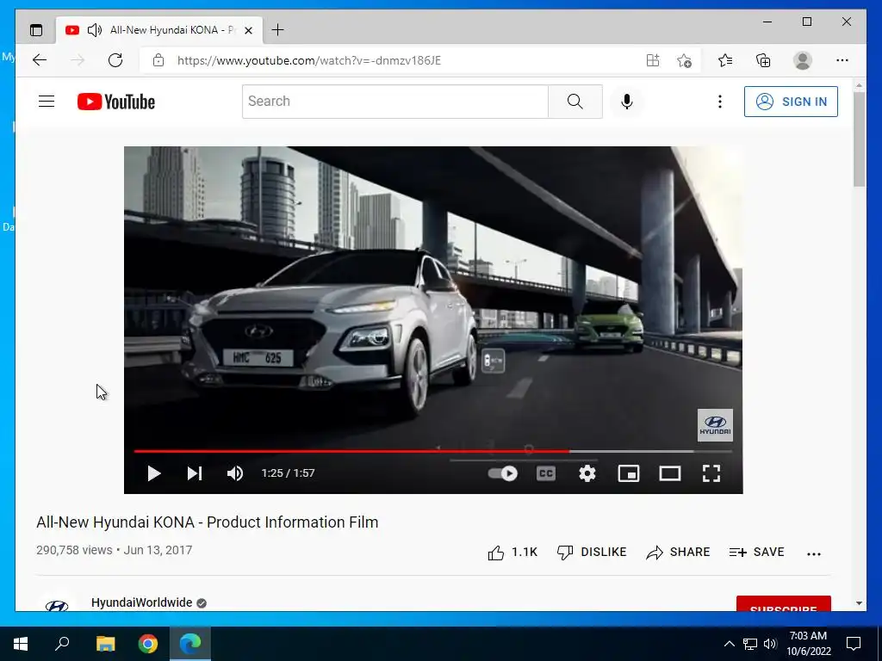
Task: Enable miniplayer mode
Action: point(628,473)
